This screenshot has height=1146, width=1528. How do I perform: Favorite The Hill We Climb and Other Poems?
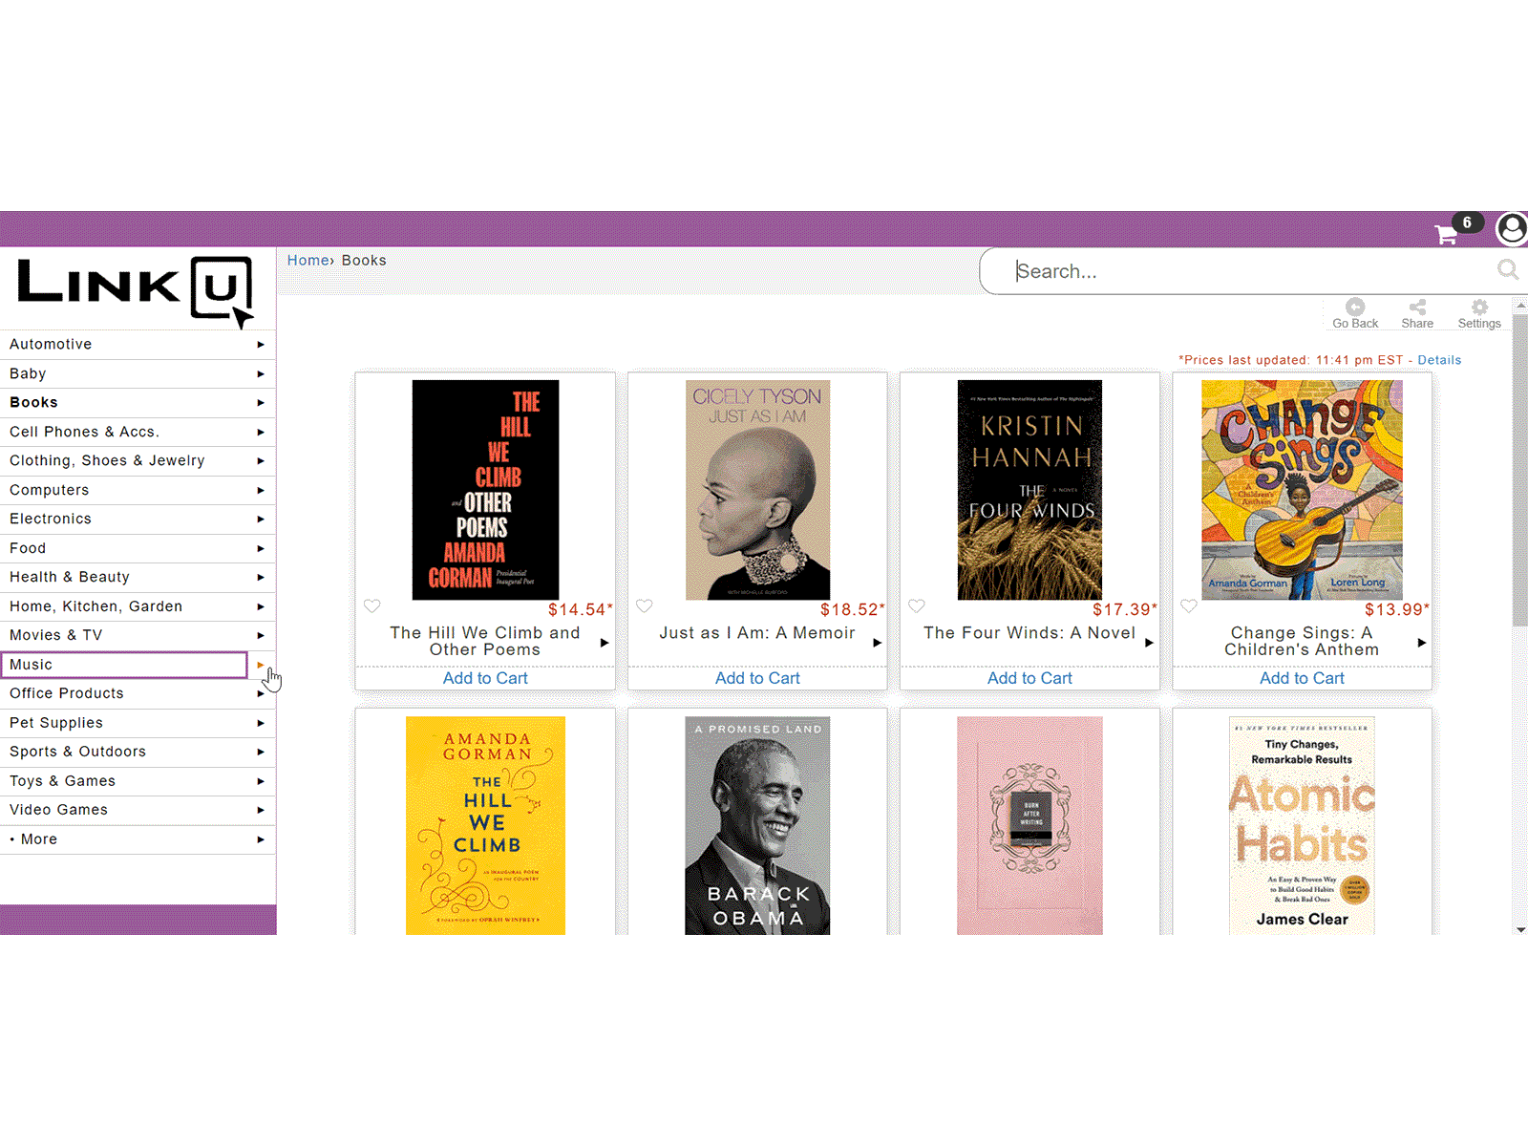(372, 605)
